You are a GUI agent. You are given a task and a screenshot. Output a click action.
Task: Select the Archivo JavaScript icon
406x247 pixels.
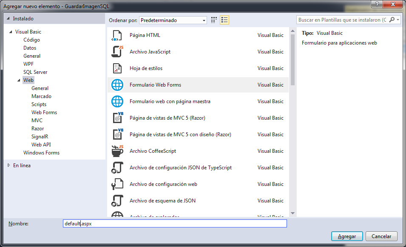click(x=117, y=52)
